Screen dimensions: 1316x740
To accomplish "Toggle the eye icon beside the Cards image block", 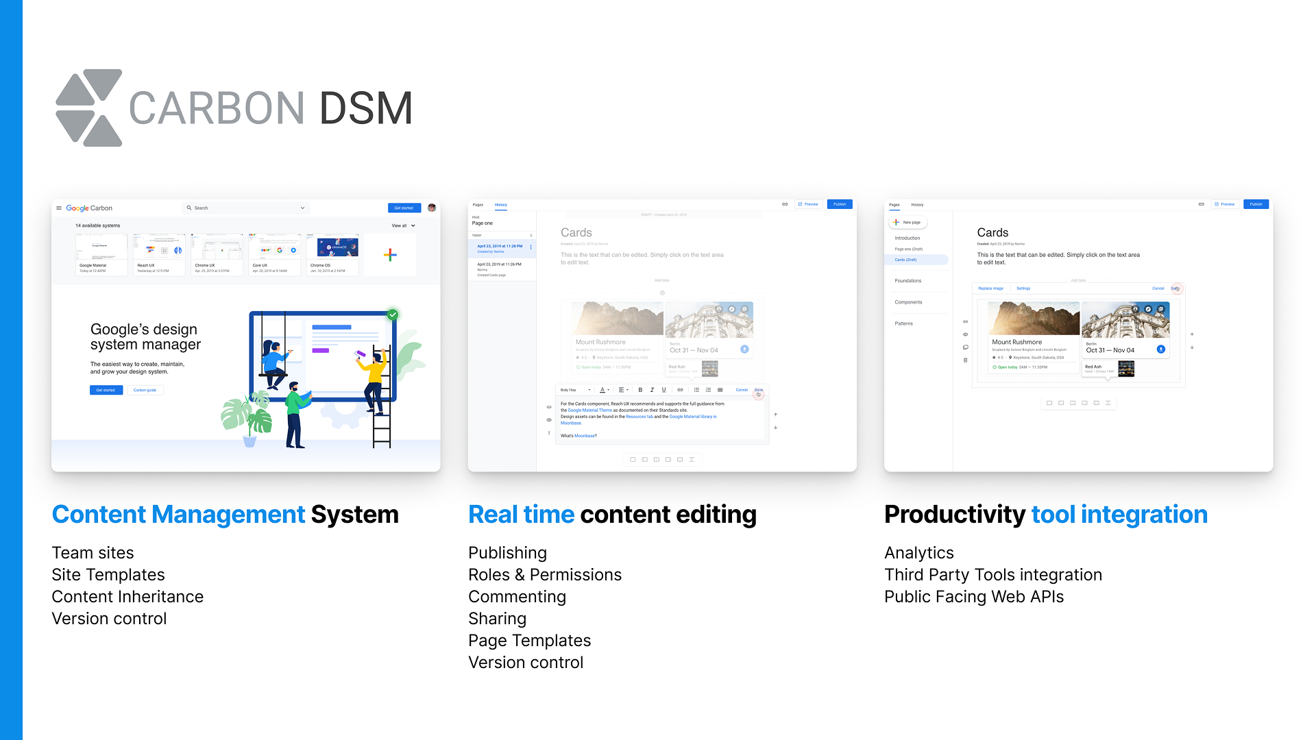I will [x=965, y=334].
